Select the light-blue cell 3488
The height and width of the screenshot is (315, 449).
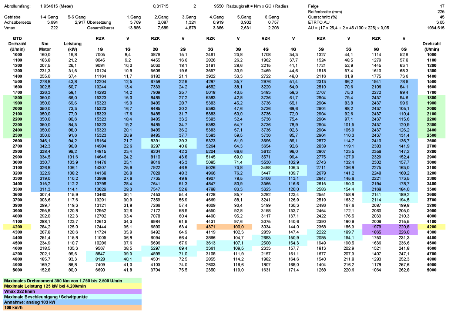[x=266, y=168]
